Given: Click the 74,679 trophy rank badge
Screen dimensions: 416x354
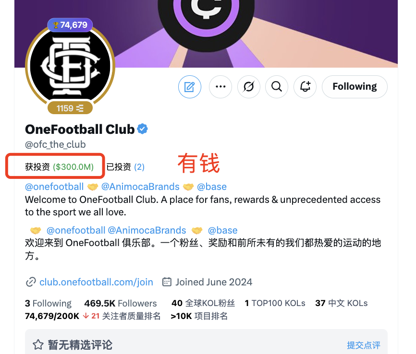Looking at the screenshot, I should 70,25.
